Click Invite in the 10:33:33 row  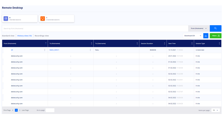(198, 98)
